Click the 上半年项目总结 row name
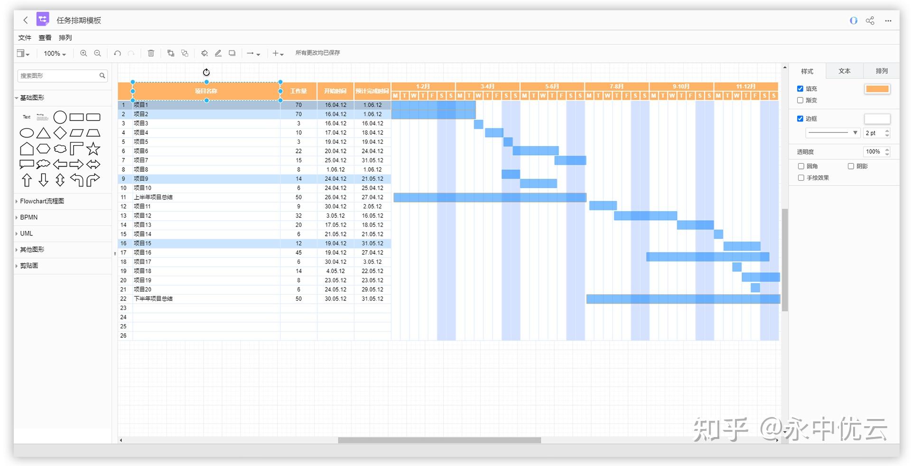The image size is (911, 466). (153, 197)
